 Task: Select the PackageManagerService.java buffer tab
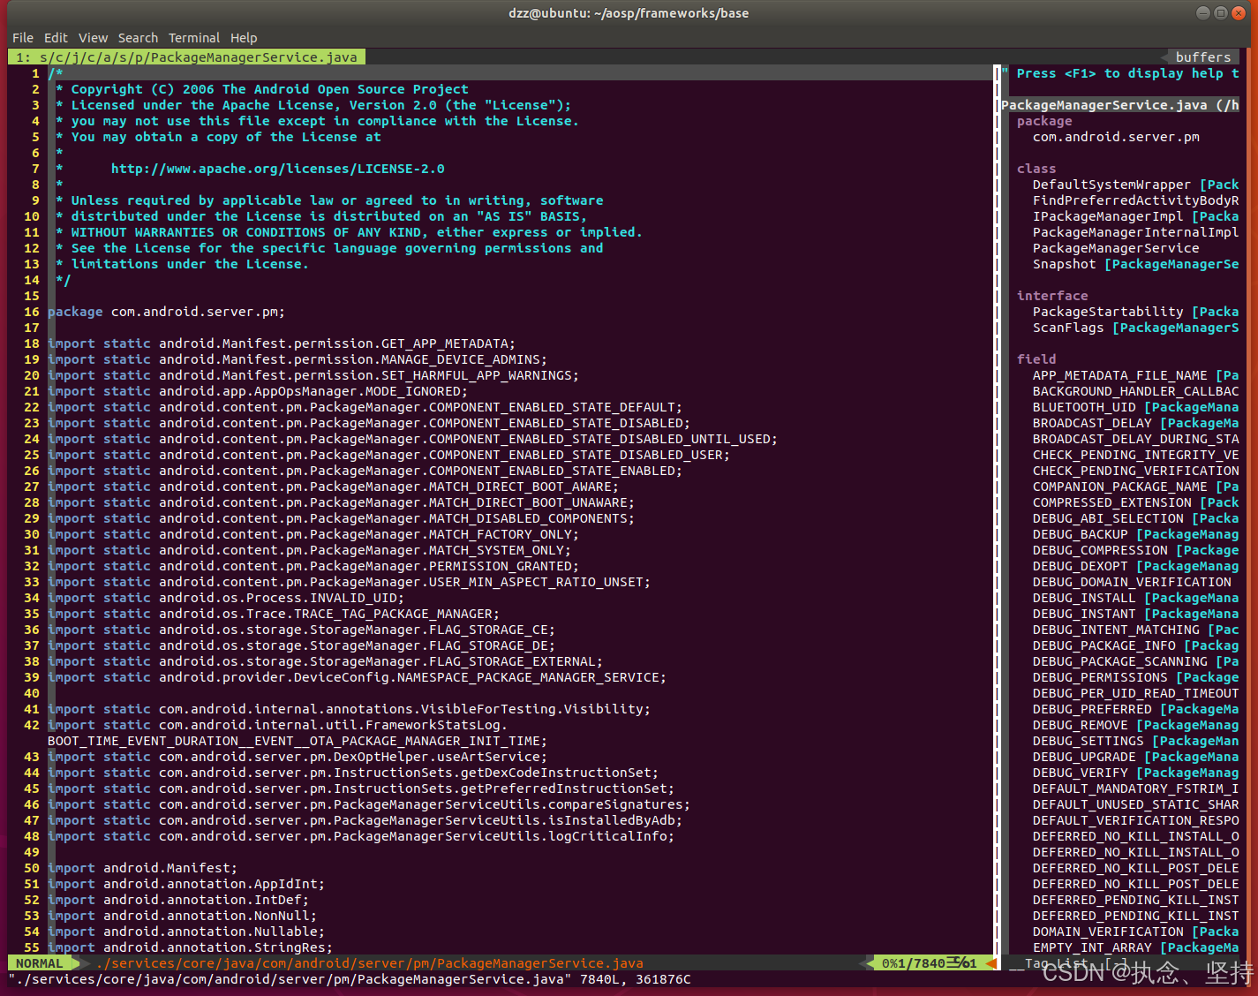click(x=186, y=57)
